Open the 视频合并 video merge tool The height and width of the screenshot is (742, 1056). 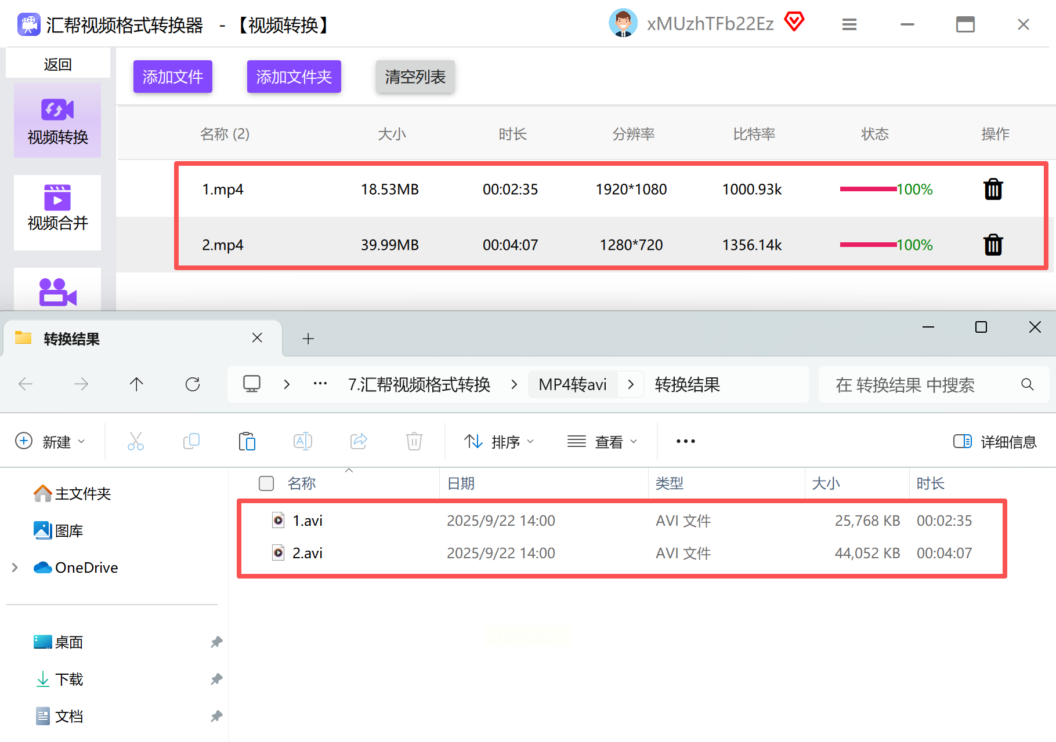point(57,212)
